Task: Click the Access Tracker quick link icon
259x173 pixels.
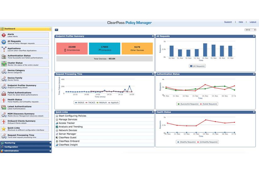Action: pos(57,123)
